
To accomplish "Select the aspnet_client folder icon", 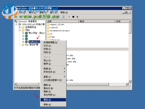I will (48, 24).
